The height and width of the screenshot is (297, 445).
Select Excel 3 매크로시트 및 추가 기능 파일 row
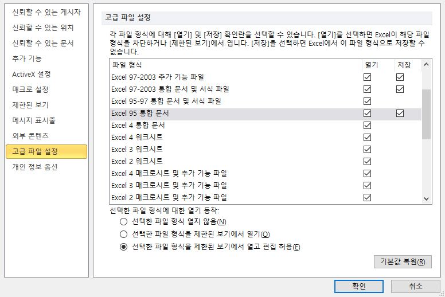[266, 186]
